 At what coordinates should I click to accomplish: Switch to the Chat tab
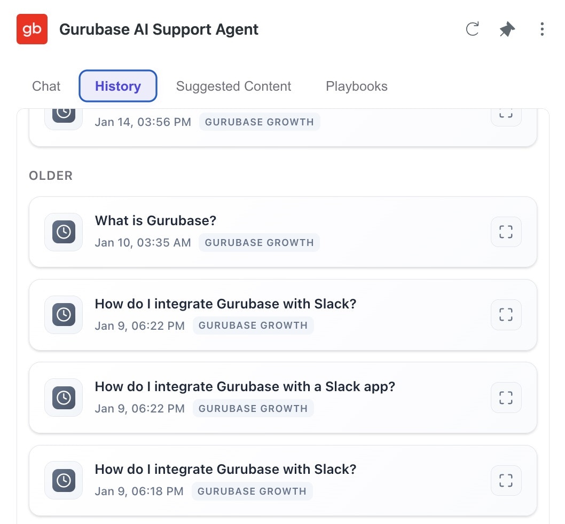pos(46,86)
